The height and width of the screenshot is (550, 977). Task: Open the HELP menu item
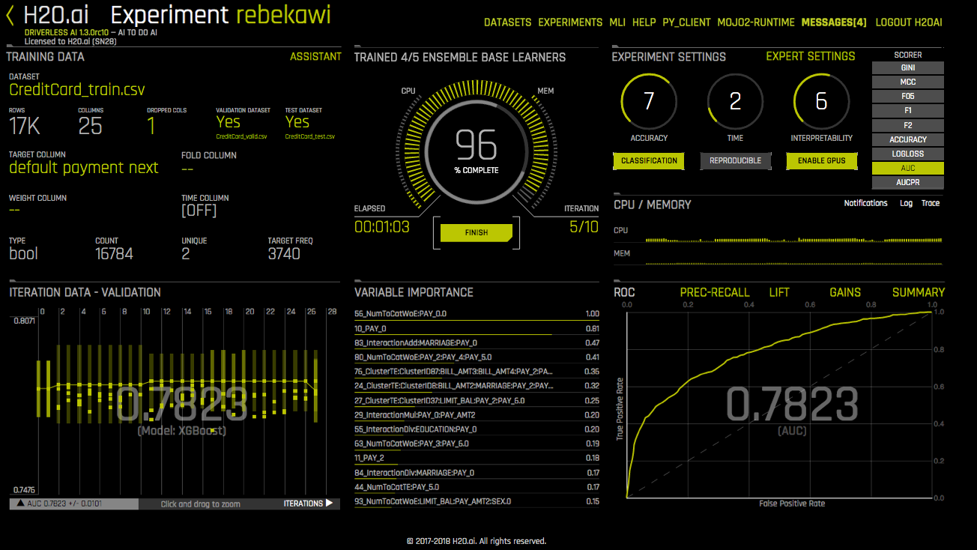(644, 22)
